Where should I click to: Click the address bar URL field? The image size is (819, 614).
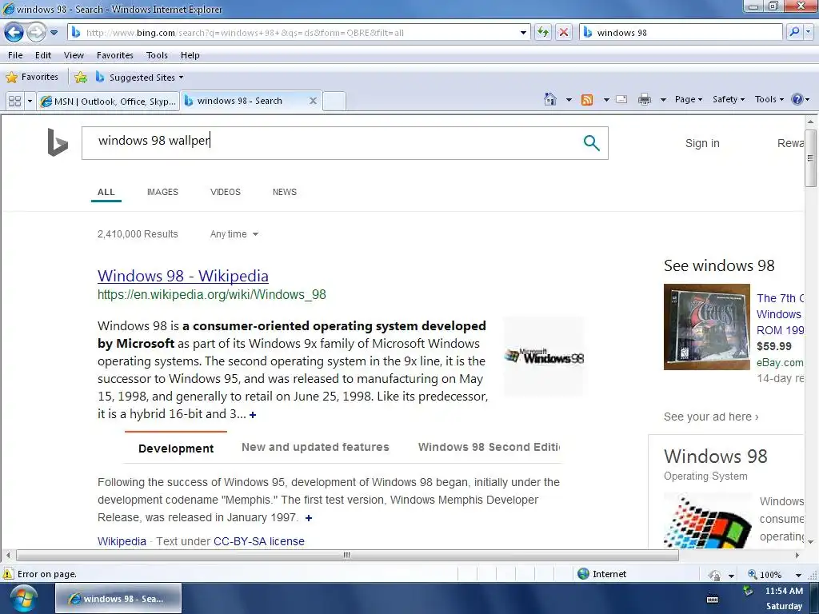point(295,32)
